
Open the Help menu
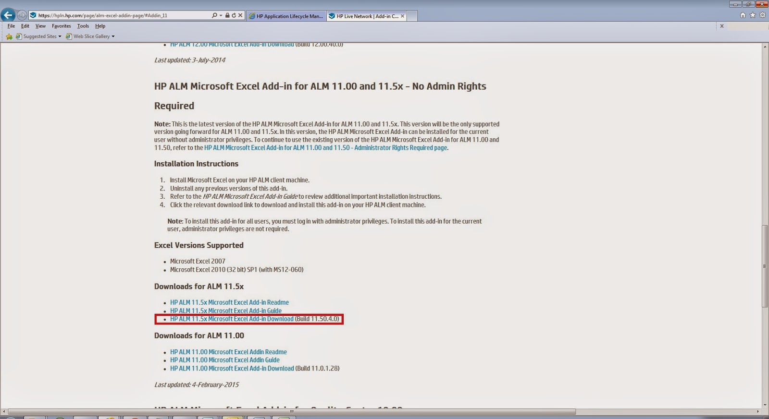pyautogui.click(x=100, y=26)
